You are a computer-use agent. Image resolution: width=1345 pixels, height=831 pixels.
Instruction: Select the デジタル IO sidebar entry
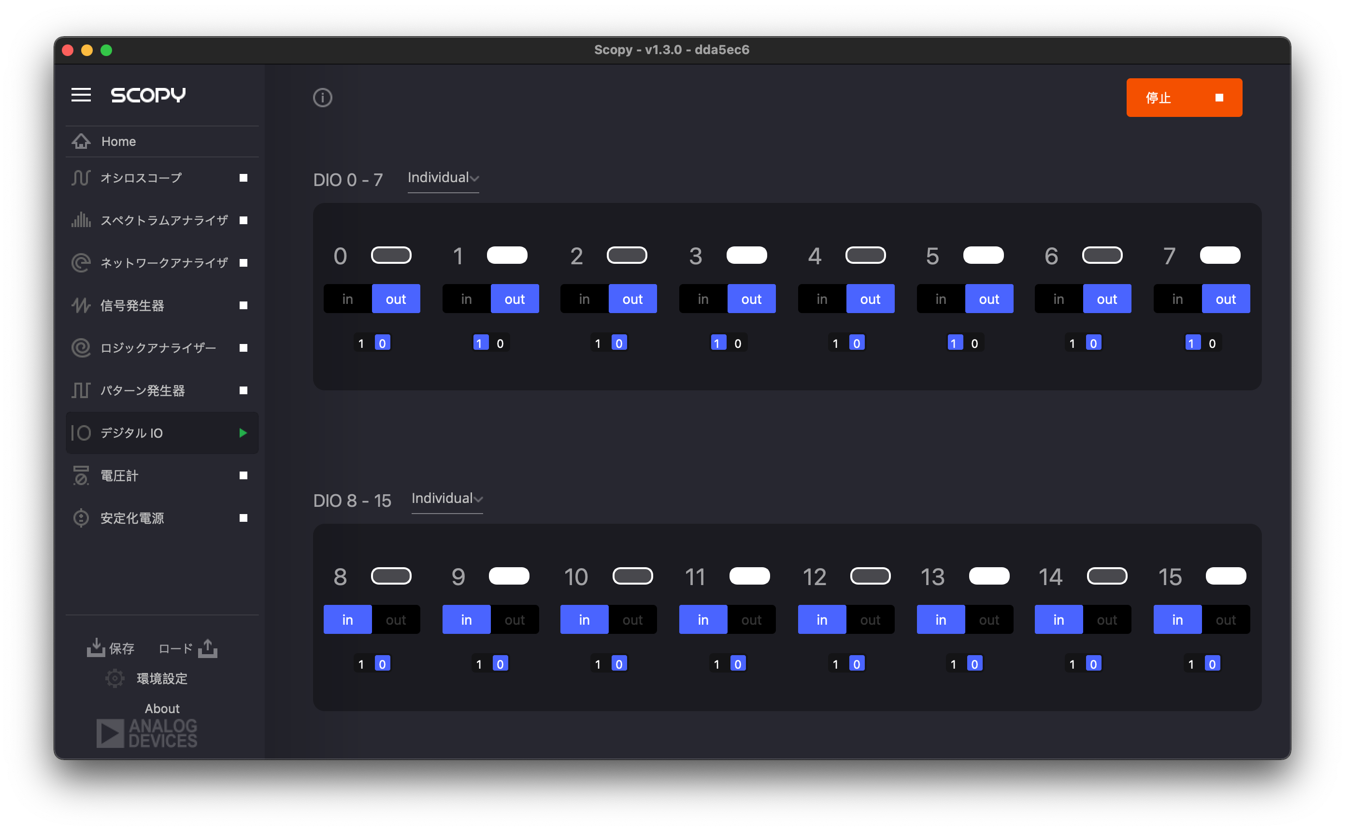pyautogui.click(x=162, y=432)
